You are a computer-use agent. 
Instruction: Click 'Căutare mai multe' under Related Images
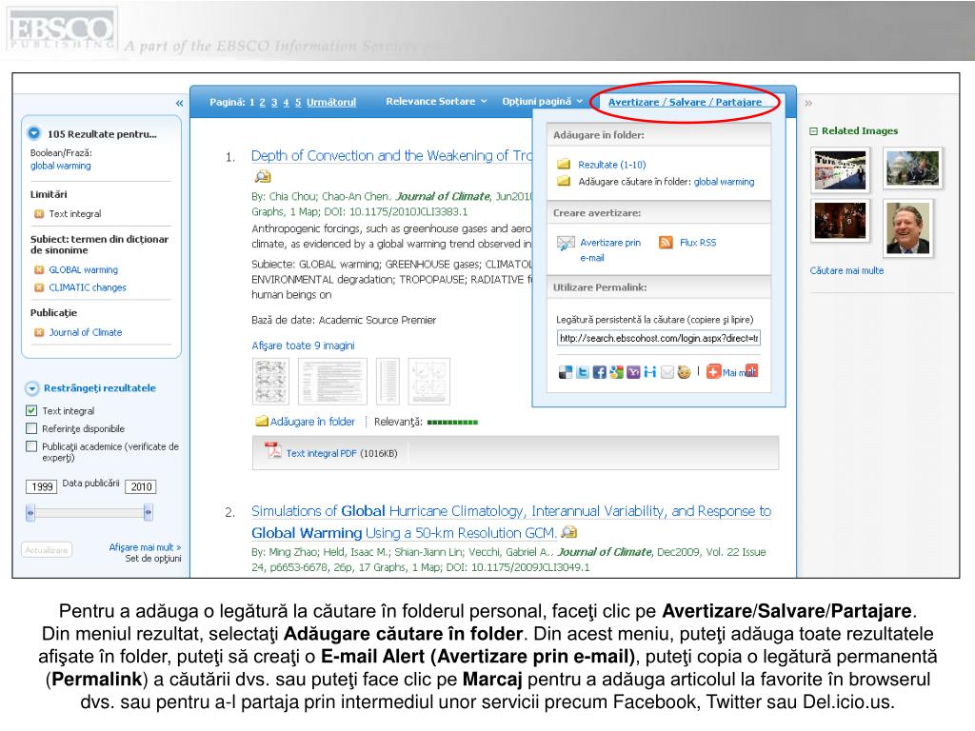(x=846, y=271)
